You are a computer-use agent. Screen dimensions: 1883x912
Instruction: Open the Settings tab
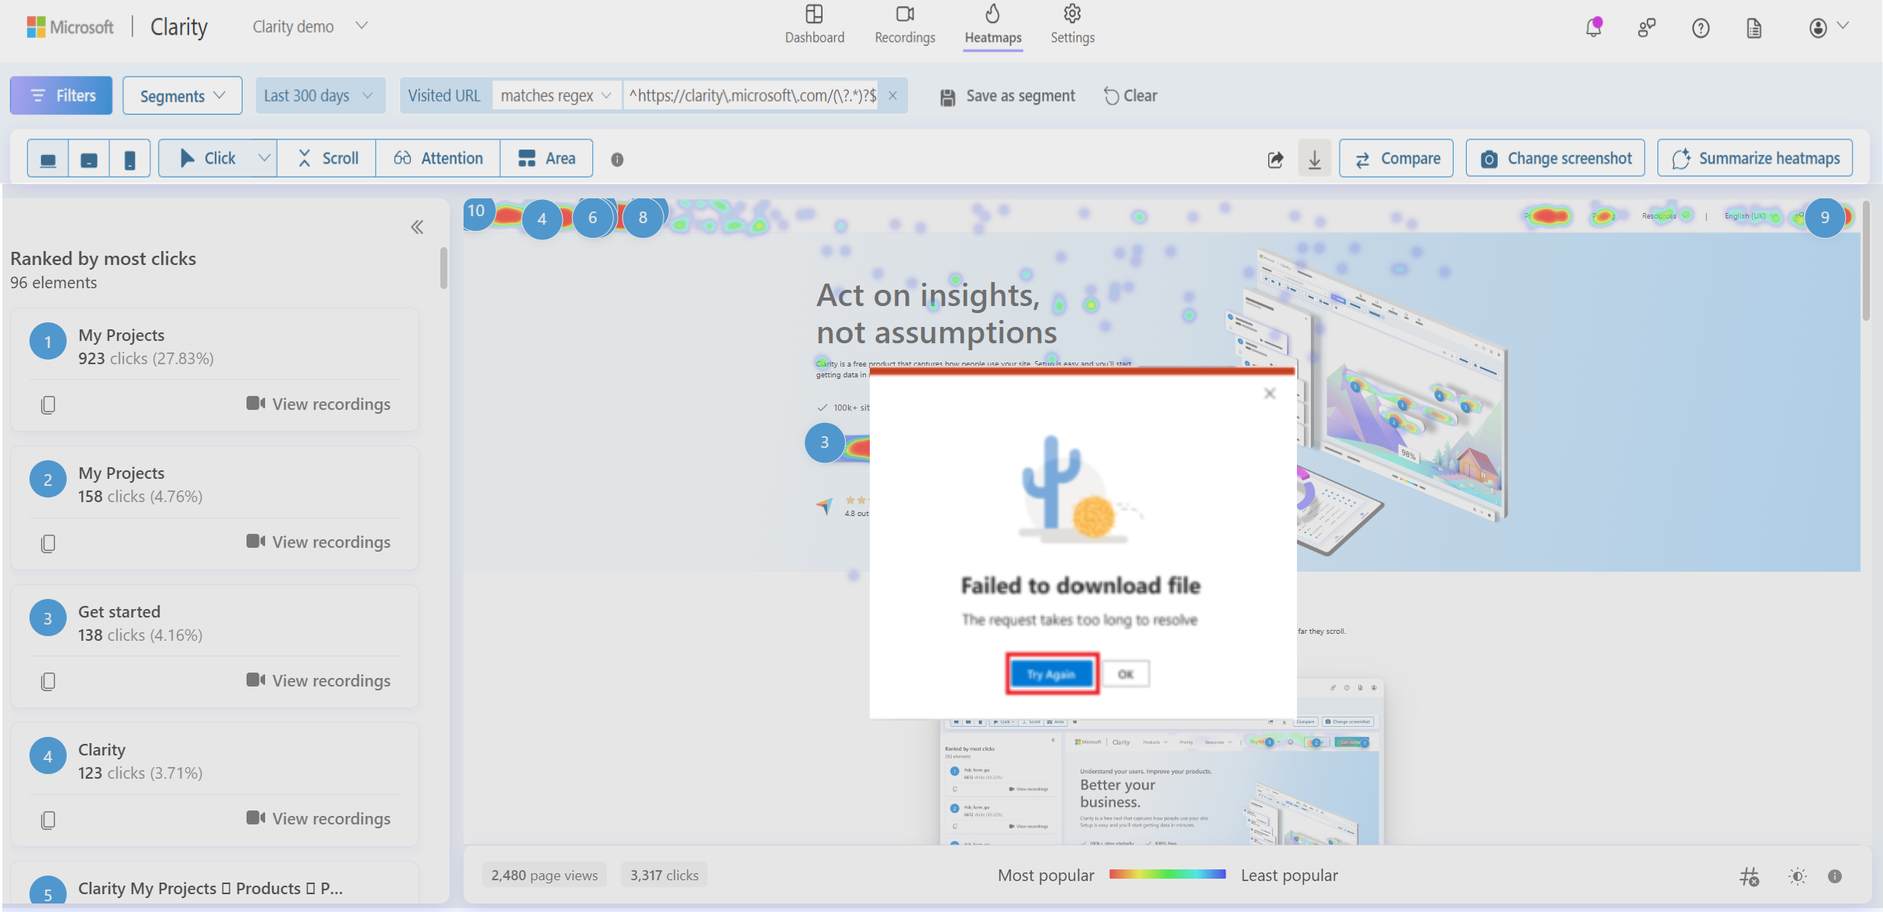1072,26
